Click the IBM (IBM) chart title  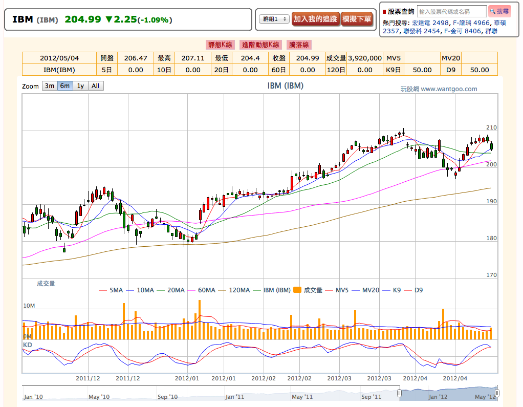click(286, 85)
